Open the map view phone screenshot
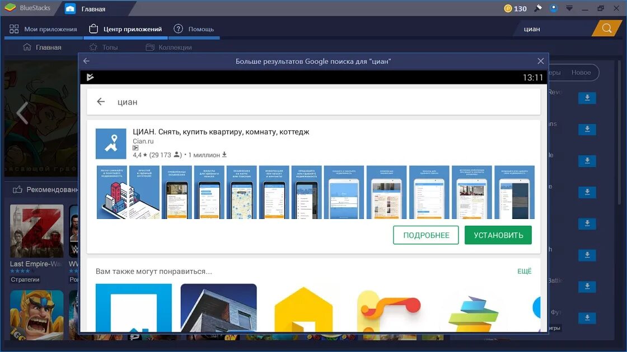627x352 pixels. tap(241, 192)
